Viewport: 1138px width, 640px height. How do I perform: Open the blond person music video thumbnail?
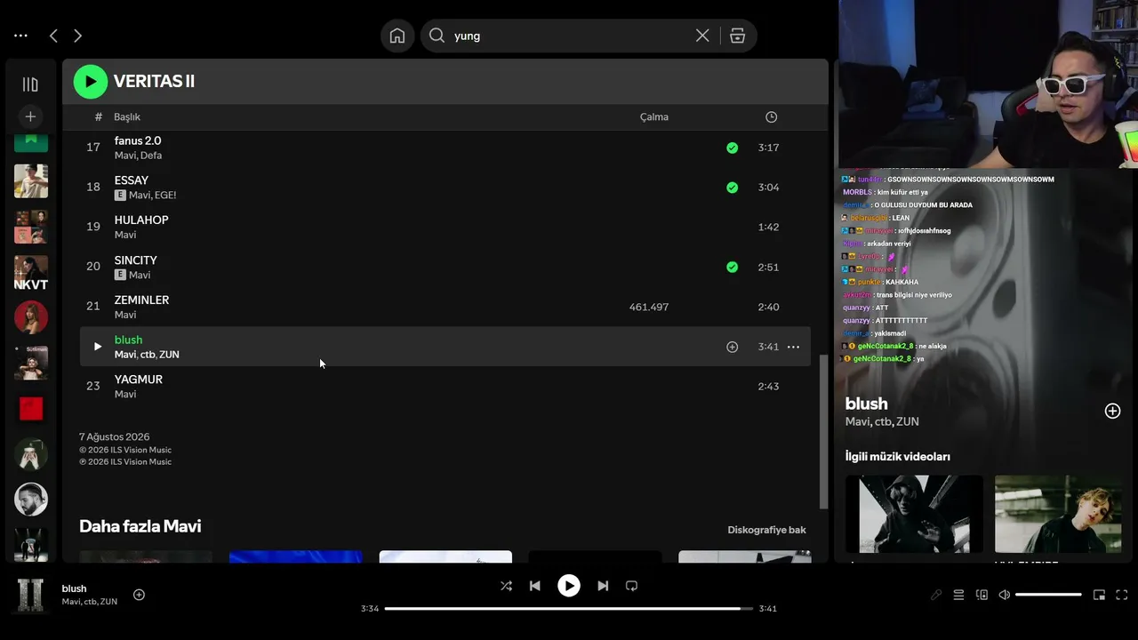click(x=1058, y=514)
